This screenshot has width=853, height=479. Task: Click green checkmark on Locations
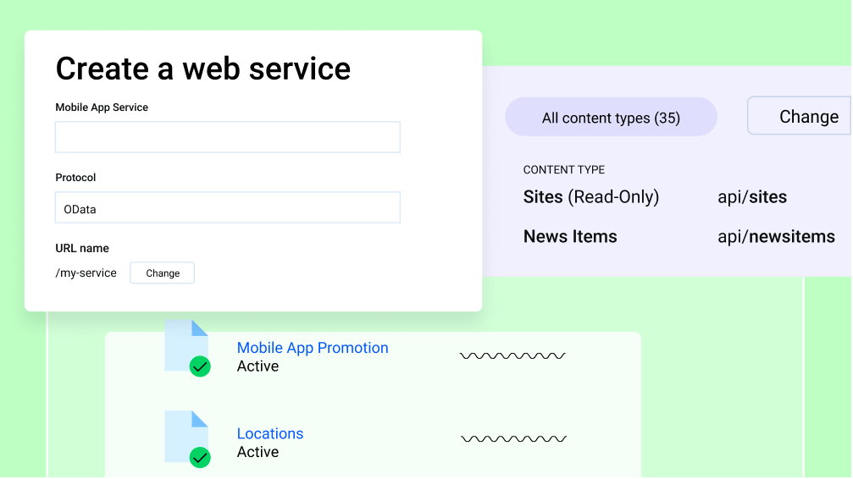200,457
